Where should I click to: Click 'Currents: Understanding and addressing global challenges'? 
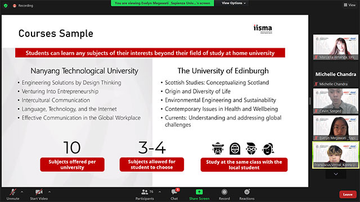223,121
